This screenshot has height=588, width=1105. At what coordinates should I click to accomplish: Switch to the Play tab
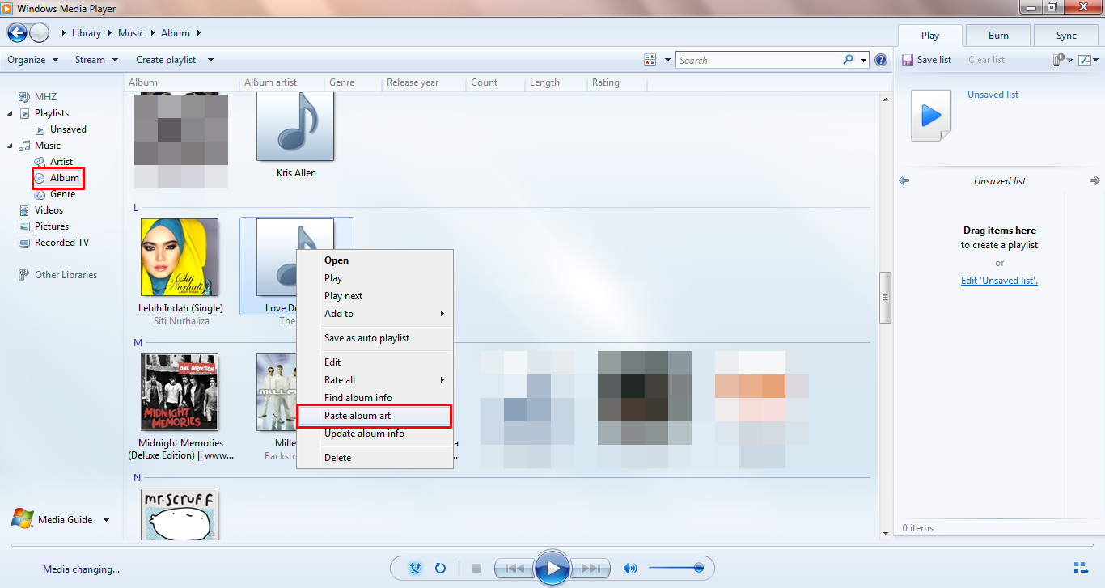930,36
